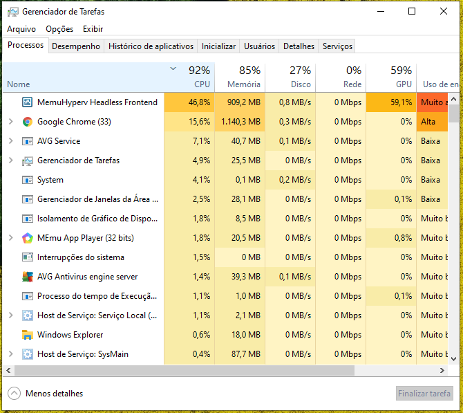Select the MemuHyperv Headless Frontend row name
The width and height of the screenshot is (463, 413).
(97, 102)
